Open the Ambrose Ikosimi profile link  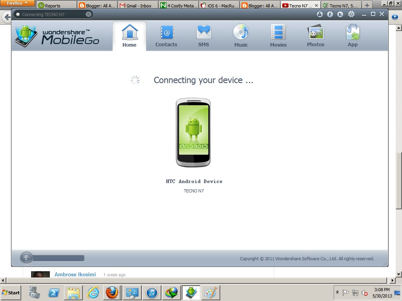[x=75, y=274]
